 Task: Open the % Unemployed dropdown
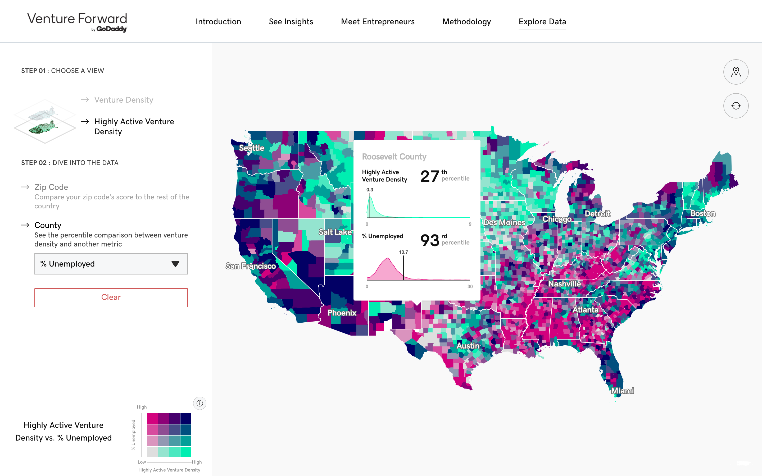111,264
